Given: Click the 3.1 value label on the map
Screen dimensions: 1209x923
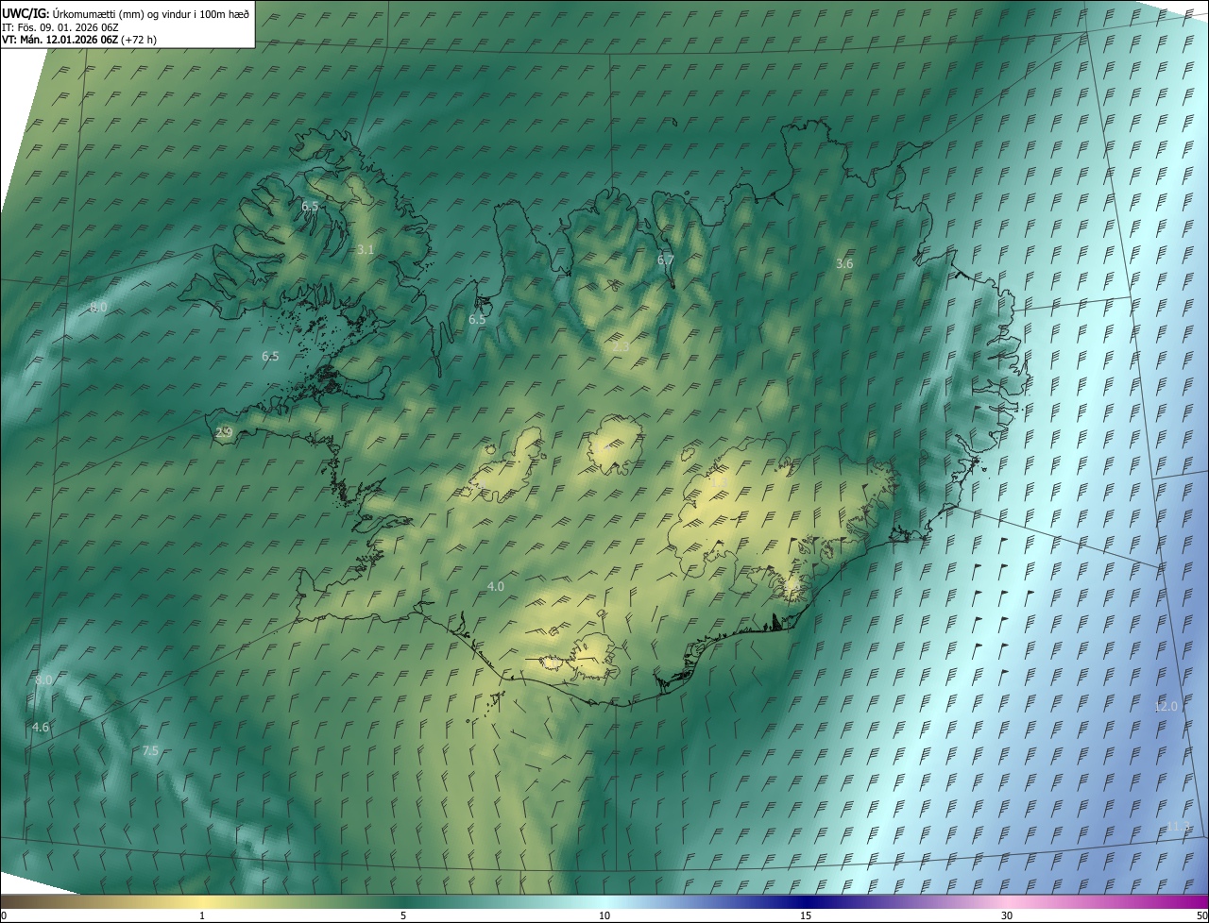Looking at the screenshot, I should pos(366,249).
